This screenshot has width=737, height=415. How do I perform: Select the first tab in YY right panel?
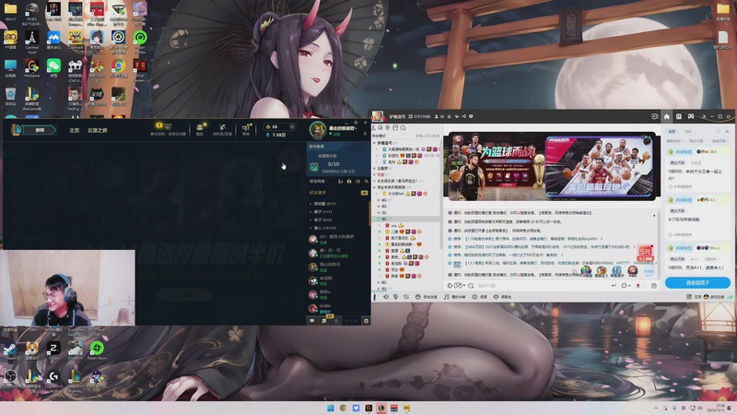673,131
